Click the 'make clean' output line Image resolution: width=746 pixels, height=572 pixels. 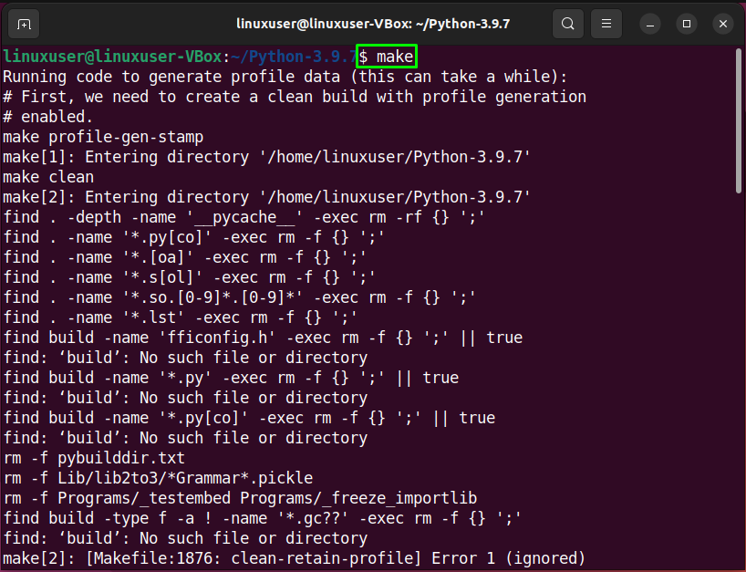(47, 177)
